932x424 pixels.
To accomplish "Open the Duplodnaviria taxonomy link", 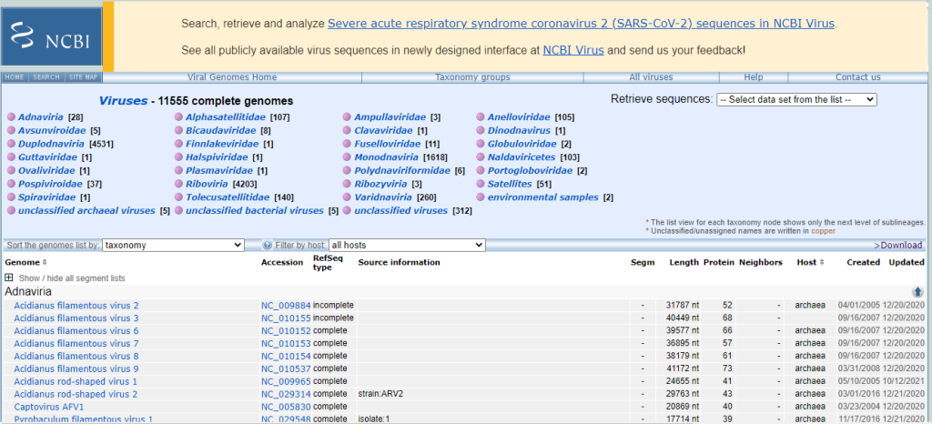I will tap(52, 145).
